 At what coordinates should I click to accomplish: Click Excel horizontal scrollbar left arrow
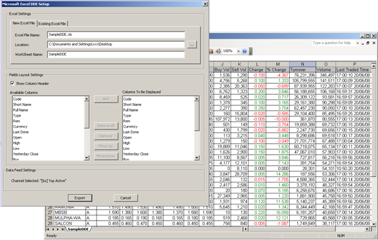click(245, 229)
